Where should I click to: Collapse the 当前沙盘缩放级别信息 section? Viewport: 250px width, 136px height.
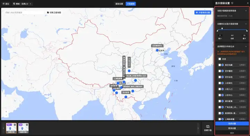tap(246, 11)
